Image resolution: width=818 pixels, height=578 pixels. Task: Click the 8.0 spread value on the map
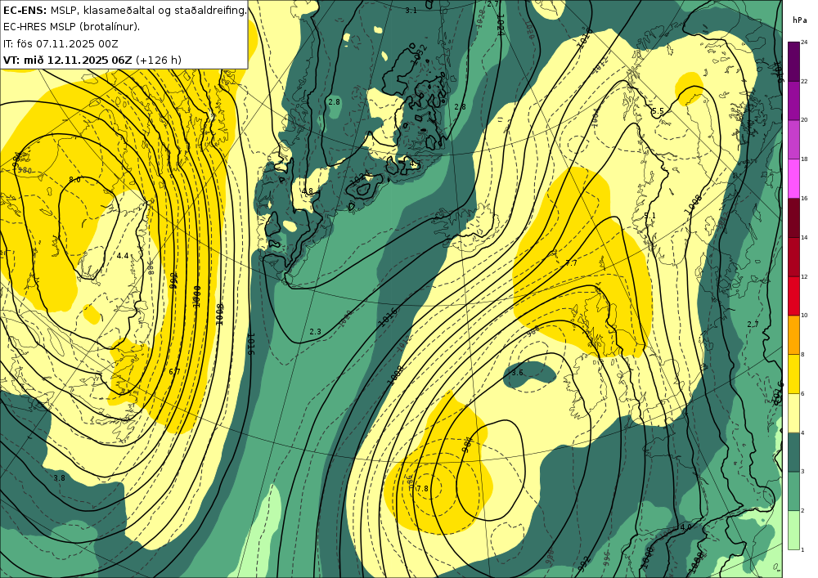[74, 180]
